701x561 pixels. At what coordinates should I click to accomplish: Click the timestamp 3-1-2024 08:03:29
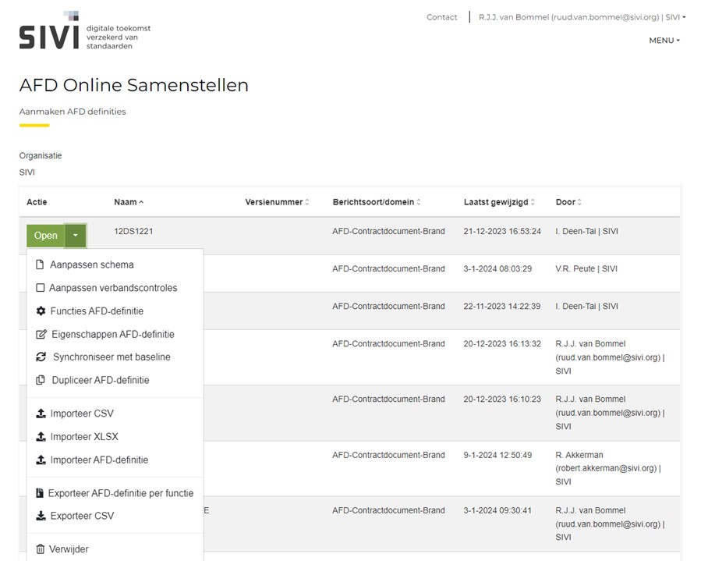(497, 269)
